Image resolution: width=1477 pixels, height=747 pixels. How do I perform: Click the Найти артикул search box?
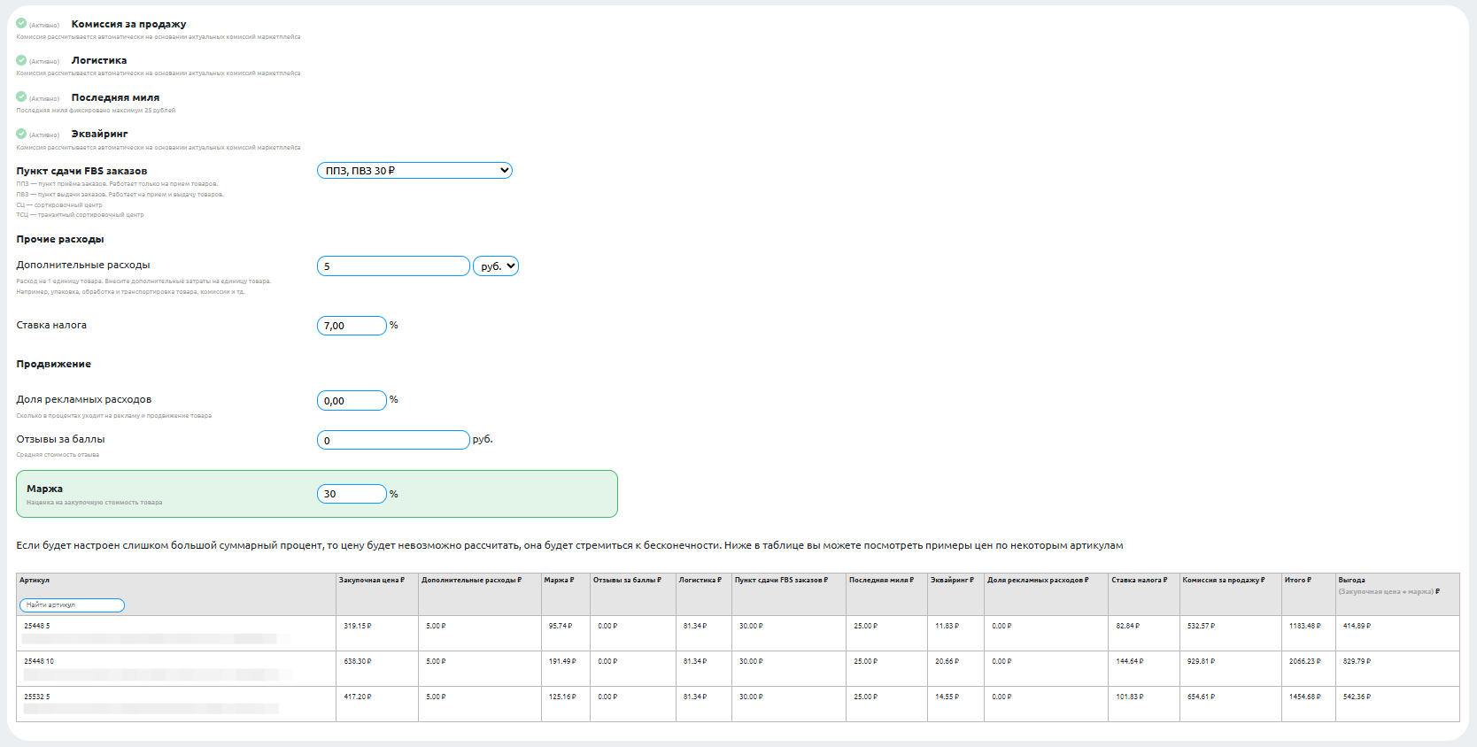coord(72,605)
